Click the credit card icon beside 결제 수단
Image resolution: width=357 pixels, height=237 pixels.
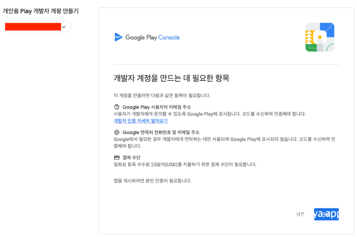116,158
